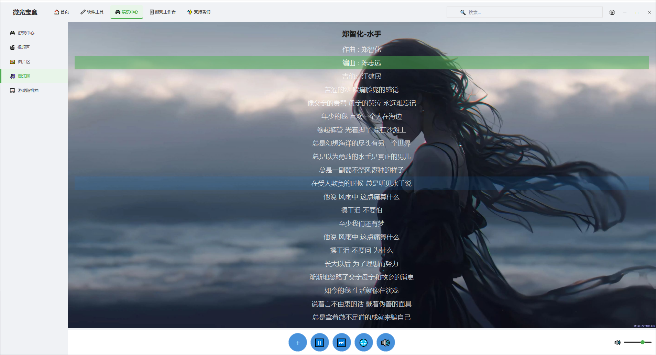The width and height of the screenshot is (656, 355).
Task: Select lyric 卷起裤管 光着脚丫 踩在沙滩上
Action: point(362,130)
